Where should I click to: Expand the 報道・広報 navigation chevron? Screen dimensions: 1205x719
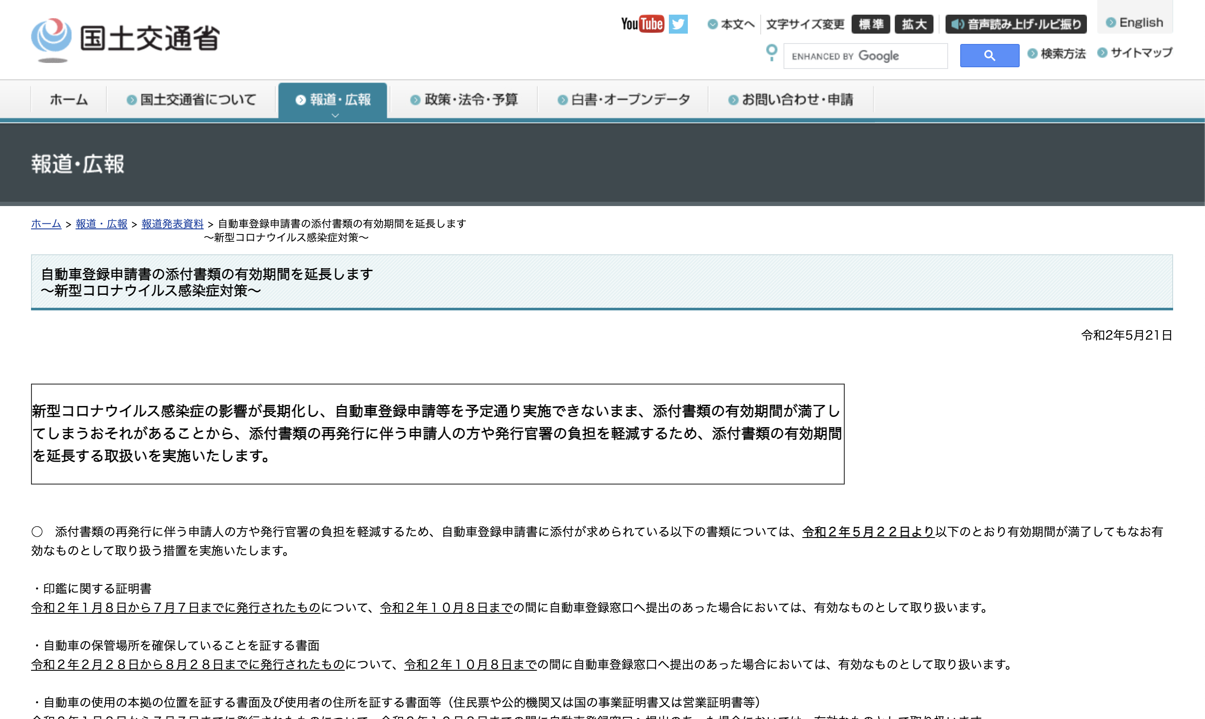pos(335,116)
